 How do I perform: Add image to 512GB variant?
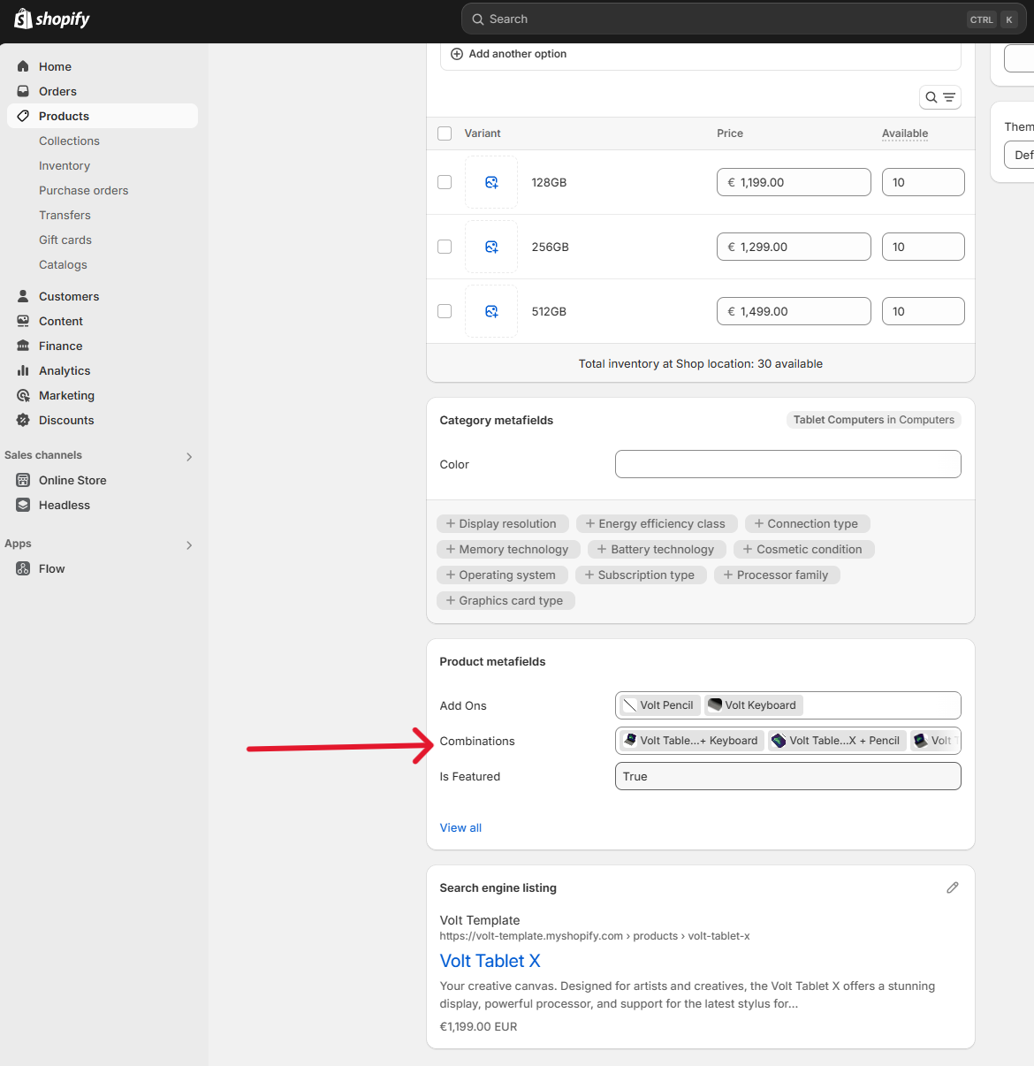[491, 311]
